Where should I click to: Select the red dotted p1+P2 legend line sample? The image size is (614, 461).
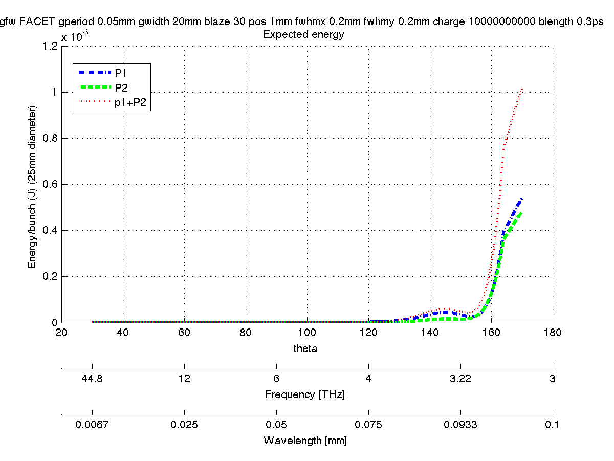point(94,102)
